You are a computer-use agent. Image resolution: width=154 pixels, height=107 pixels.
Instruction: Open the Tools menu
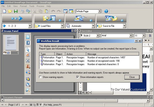coord(32,6)
